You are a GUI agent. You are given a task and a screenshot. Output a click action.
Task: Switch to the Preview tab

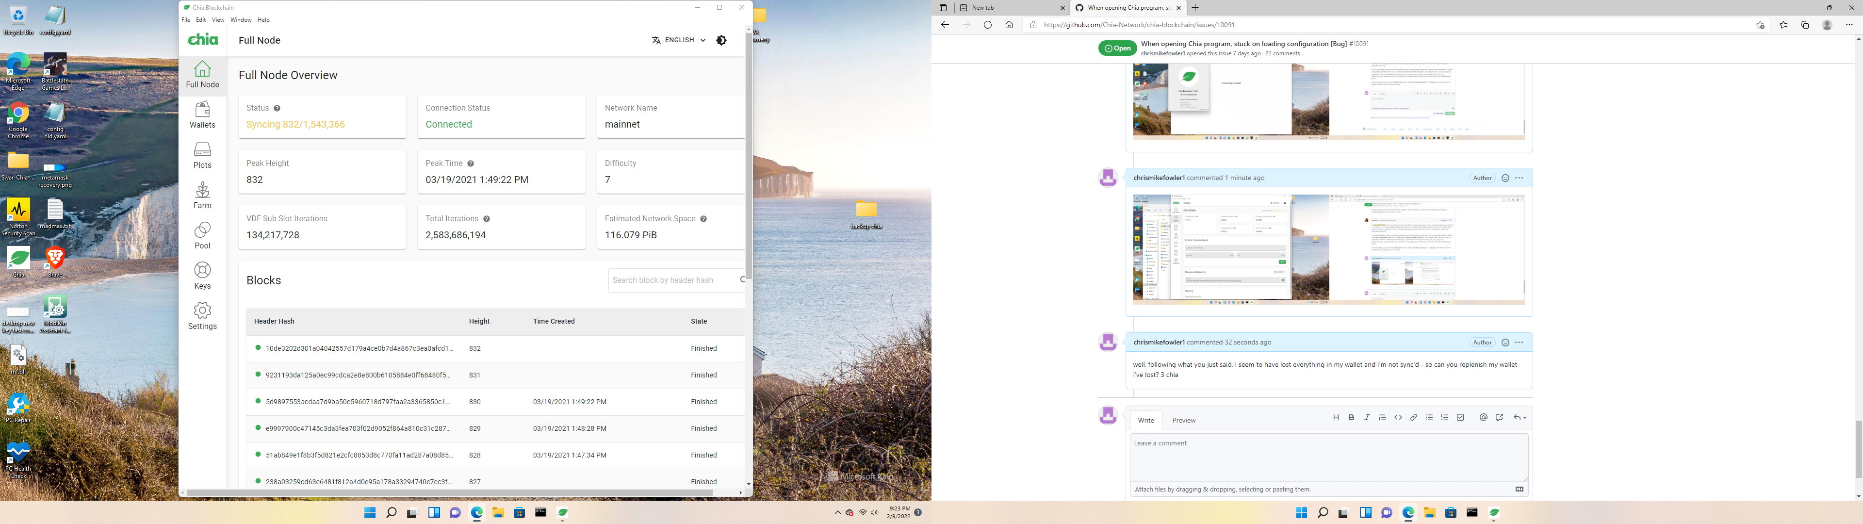click(1184, 420)
